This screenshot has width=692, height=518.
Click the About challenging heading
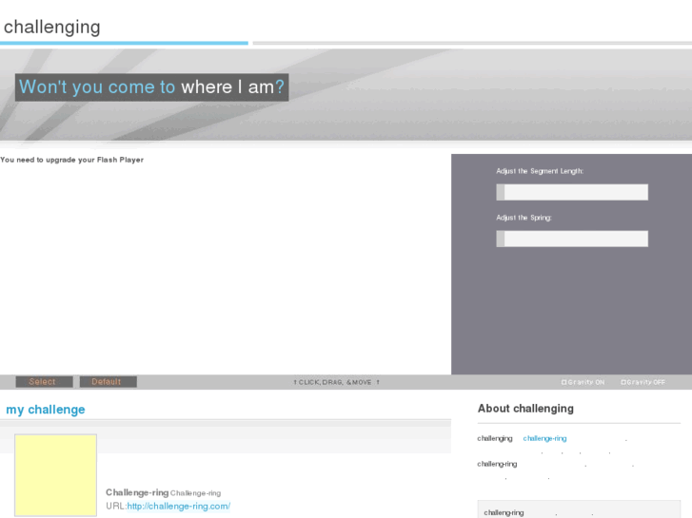pyautogui.click(x=525, y=409)
